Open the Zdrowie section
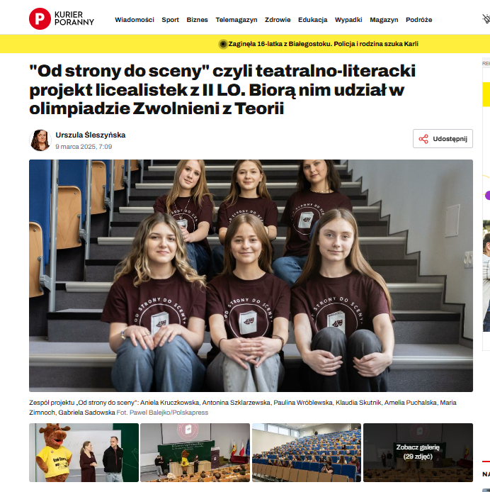The height and width of the screenshot is (492, 490). 278,20
